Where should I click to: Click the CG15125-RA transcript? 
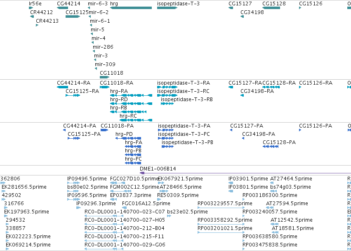73,95
